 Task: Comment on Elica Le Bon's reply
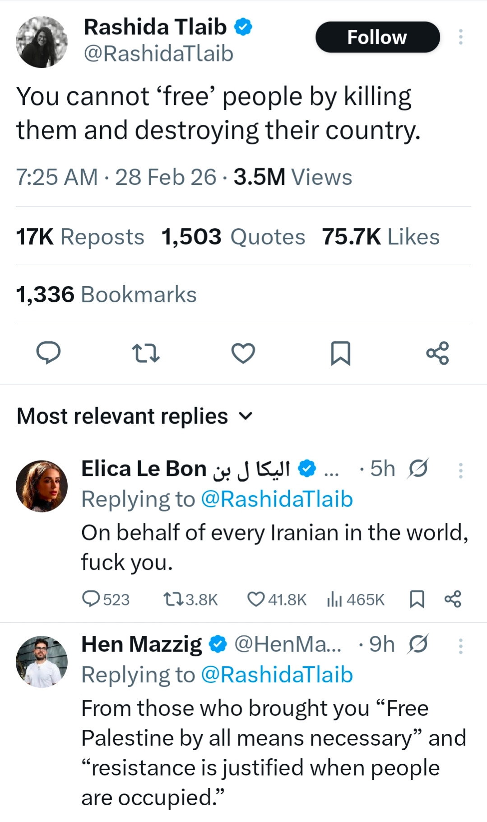point(91,599)
